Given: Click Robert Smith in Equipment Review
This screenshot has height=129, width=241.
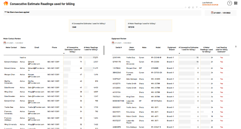Looking at the screenshot, I should [131, 116].
